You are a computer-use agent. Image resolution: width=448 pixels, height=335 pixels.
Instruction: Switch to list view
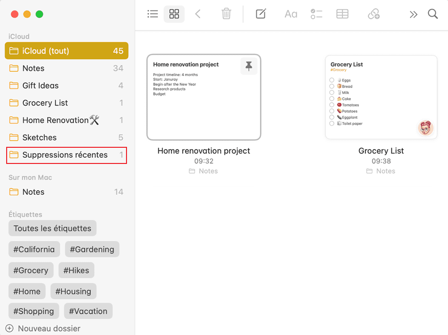point(153,14)
